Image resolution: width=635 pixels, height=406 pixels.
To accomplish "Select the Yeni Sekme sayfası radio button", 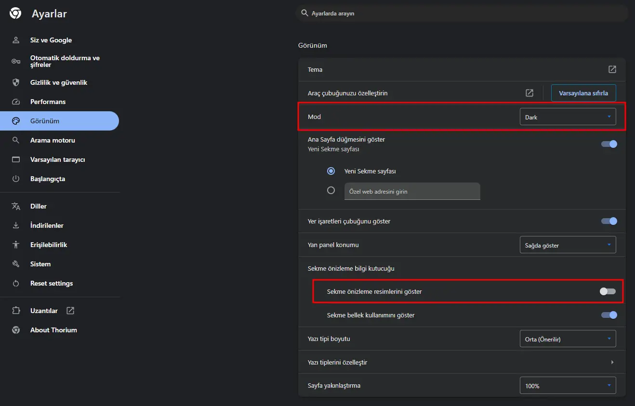I will tap(331, 171).
